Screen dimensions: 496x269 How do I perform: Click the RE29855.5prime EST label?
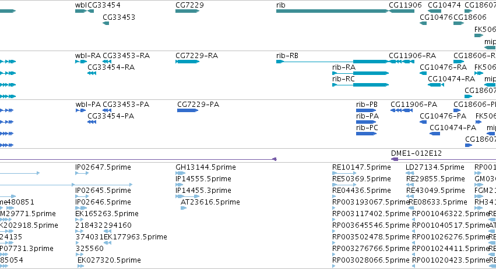coord(435,179)
